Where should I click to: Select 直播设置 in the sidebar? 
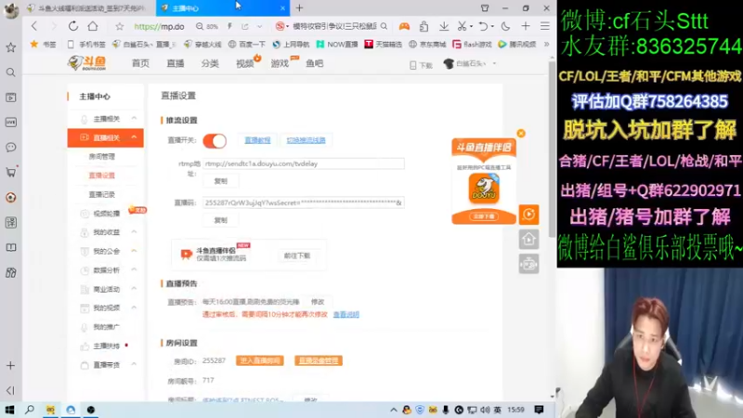pyautogui.click(x=102, y=176)
